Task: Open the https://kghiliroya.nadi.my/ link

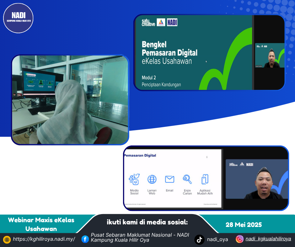Action: click(44, 239)
